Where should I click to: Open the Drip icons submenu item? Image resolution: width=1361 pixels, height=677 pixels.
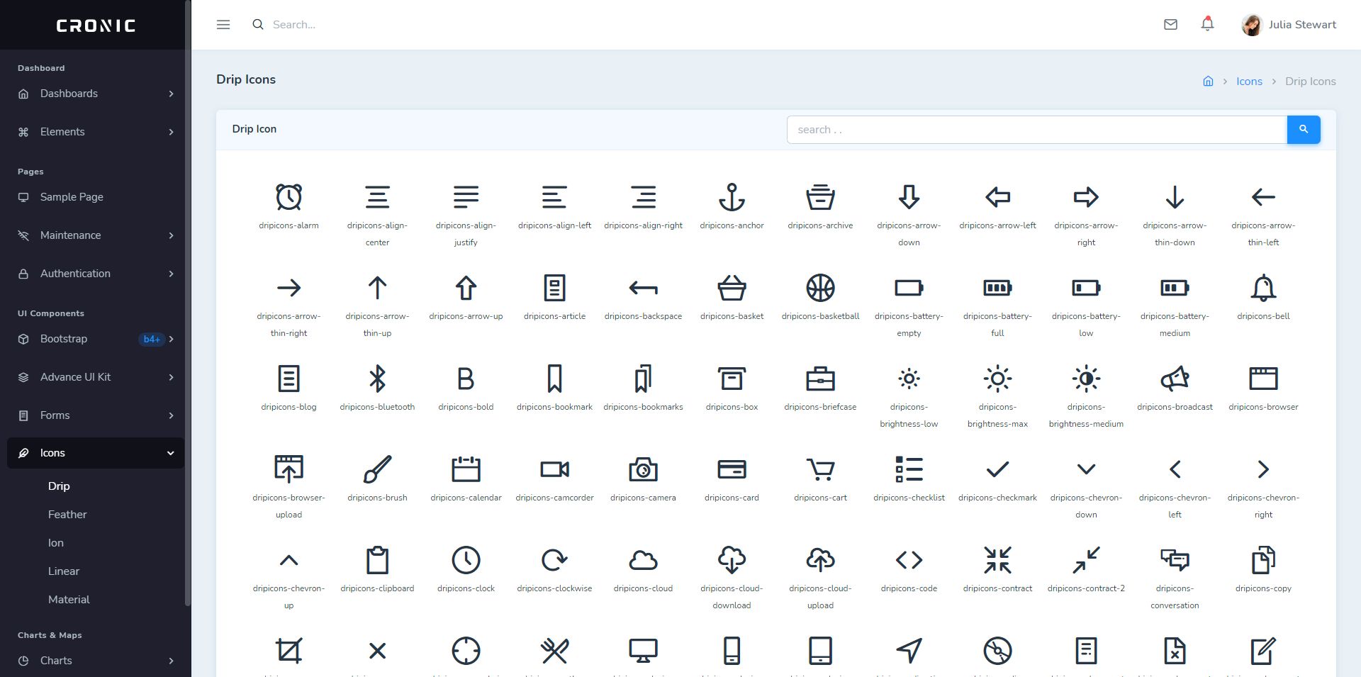[x=59, y=486]
